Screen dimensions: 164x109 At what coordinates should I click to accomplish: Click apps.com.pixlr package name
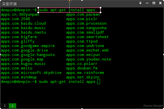(x=82, y=19)
